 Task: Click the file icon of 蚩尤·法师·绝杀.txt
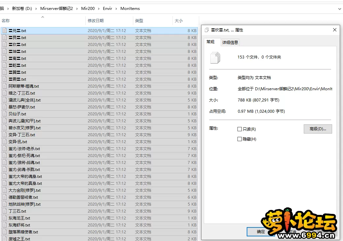click(x=5, y=149)
